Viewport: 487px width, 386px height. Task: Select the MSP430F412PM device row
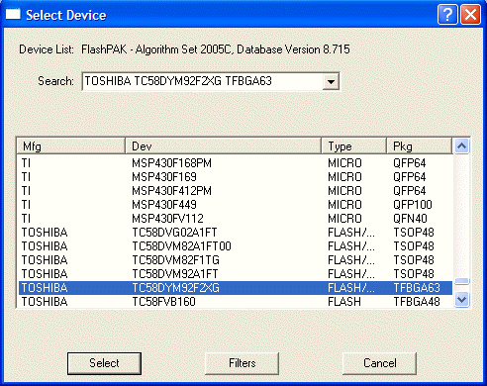(x=236, y=191)
